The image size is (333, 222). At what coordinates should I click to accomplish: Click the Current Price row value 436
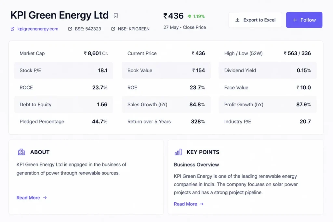(198, 54)
